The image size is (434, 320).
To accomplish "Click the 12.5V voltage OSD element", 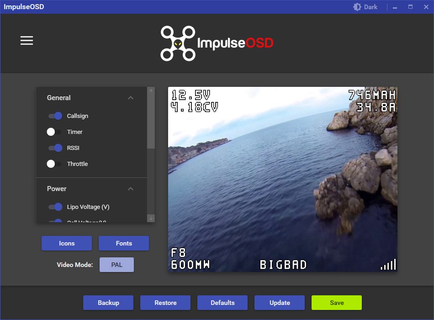I will (x=191, y=95).
